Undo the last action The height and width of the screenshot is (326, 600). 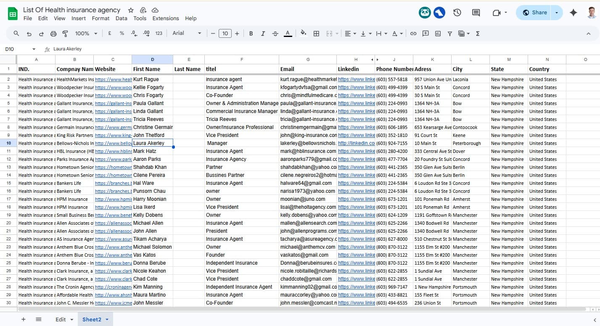(x=29, y=34)
